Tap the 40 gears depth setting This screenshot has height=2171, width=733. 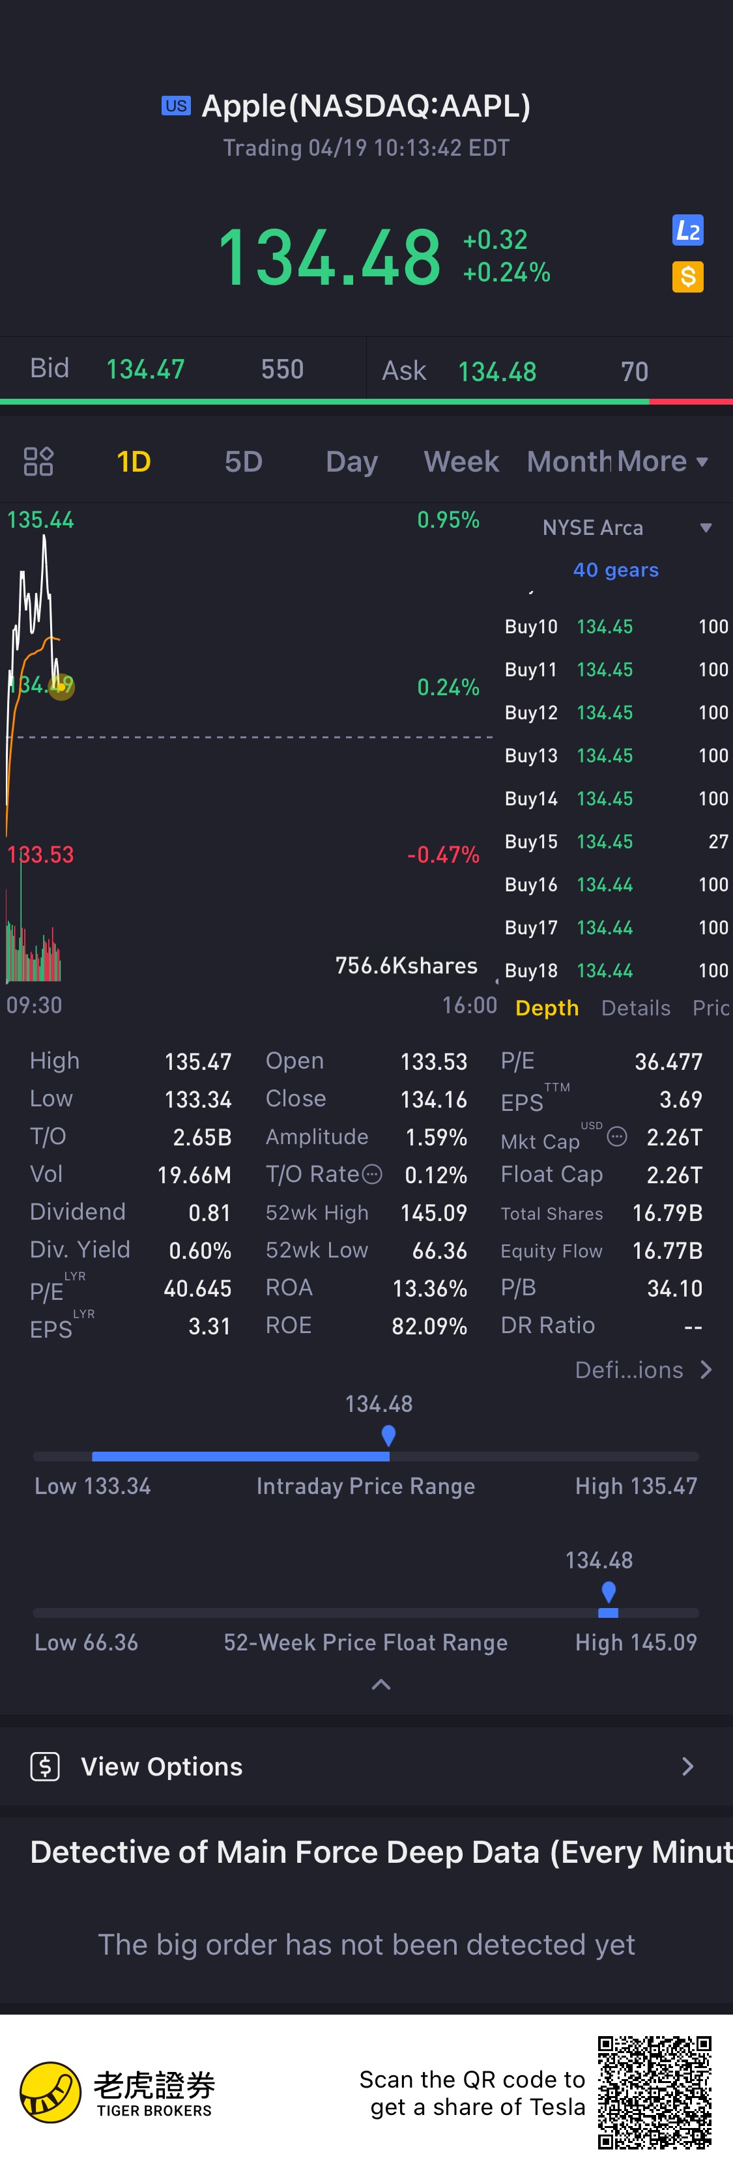pos(616,569)
